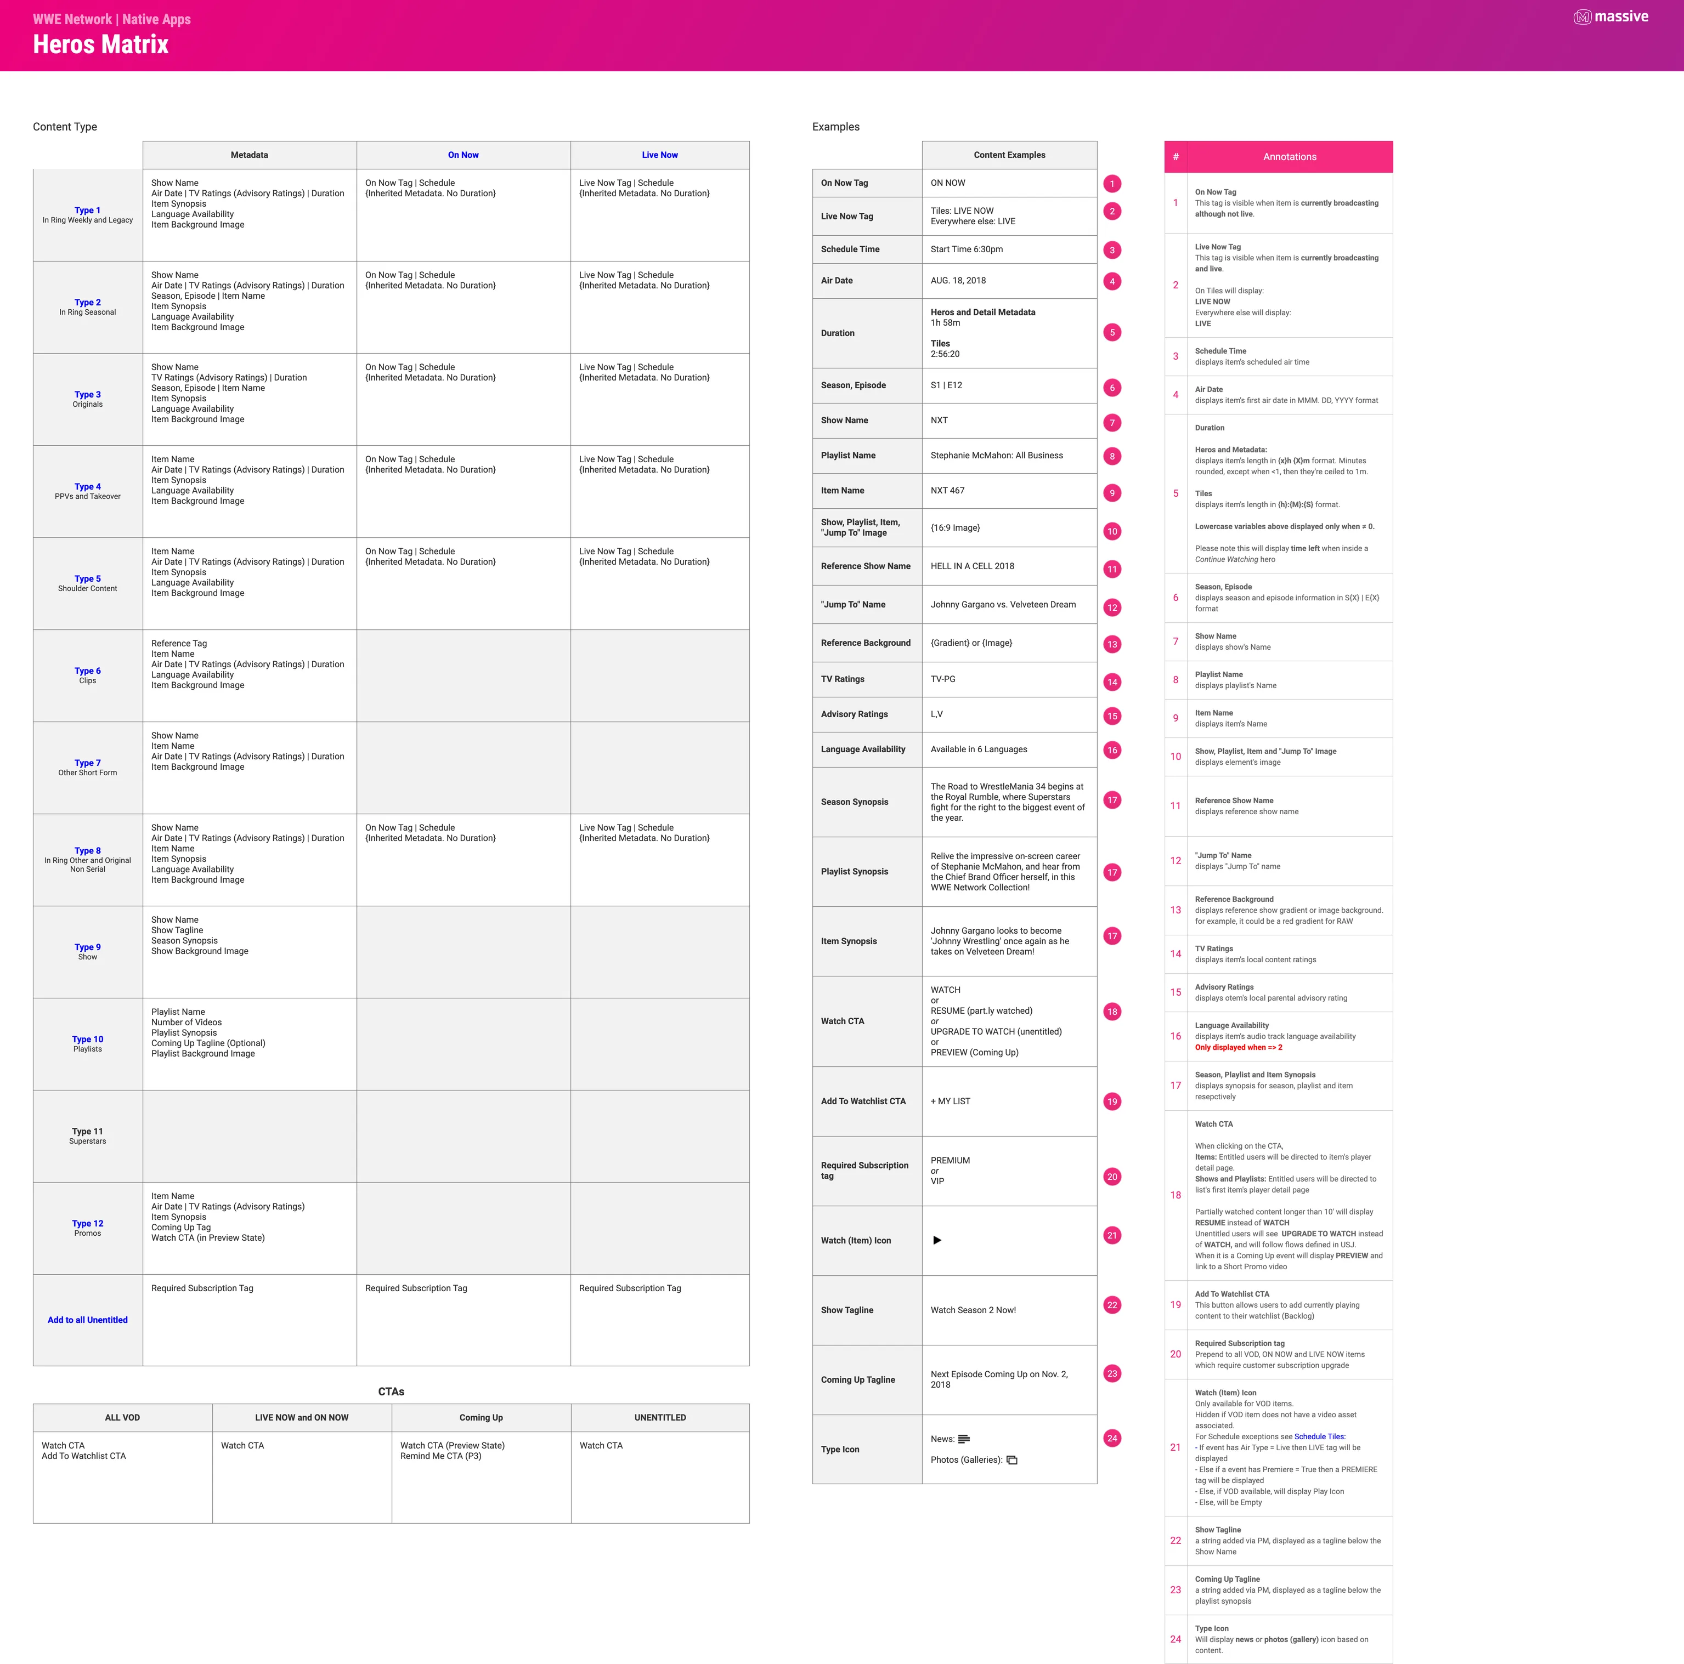Click badge 22 beside Show Tagline row
The height and width of the screenshot is (1664, 1684).
pos(1112,1305)
